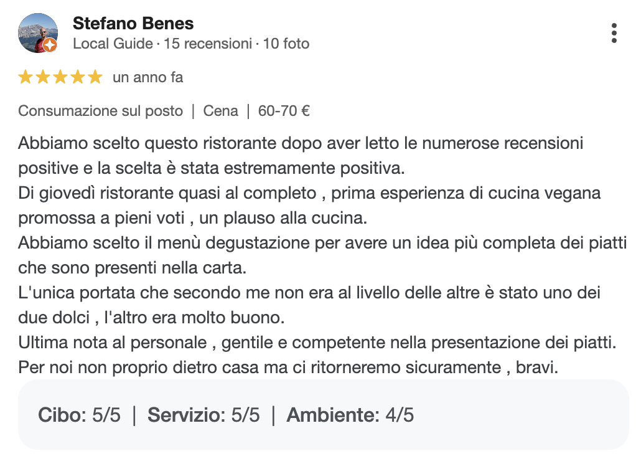Select the 10 foto count

(x=286, y=44)
